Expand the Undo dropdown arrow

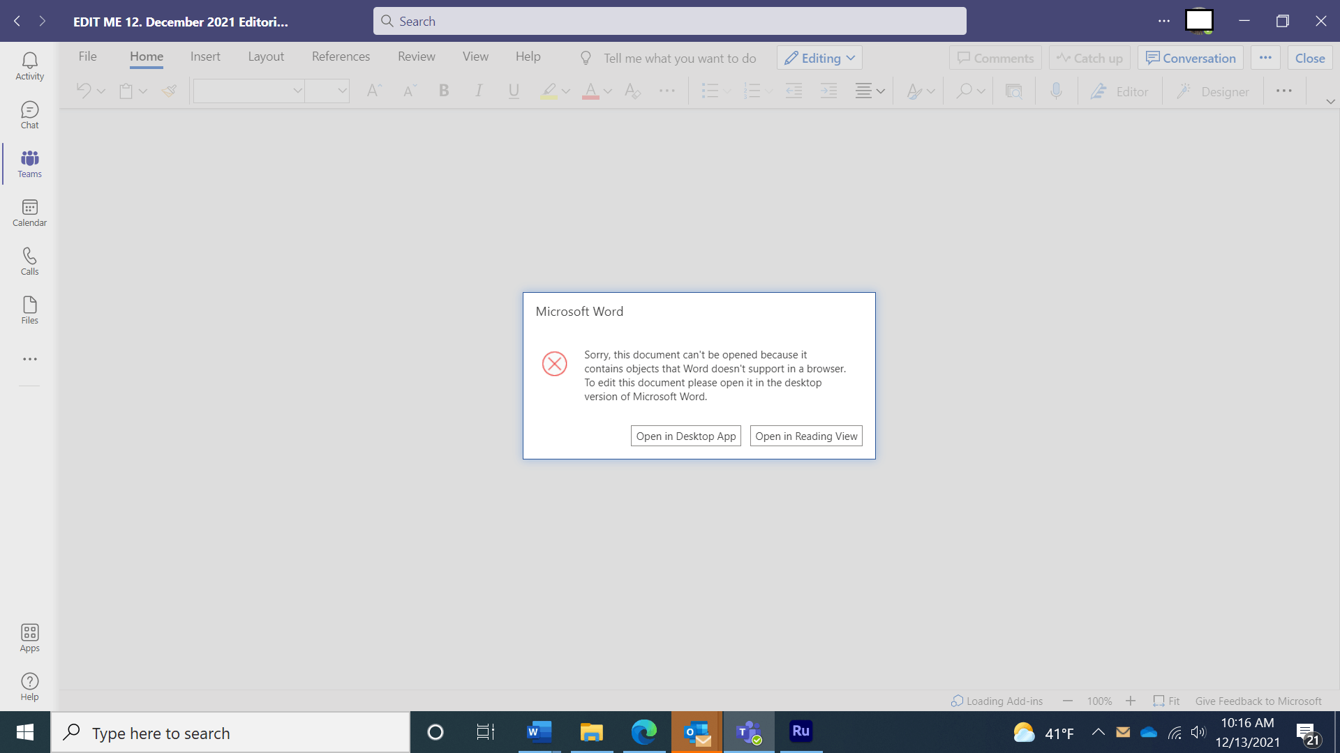101,91
